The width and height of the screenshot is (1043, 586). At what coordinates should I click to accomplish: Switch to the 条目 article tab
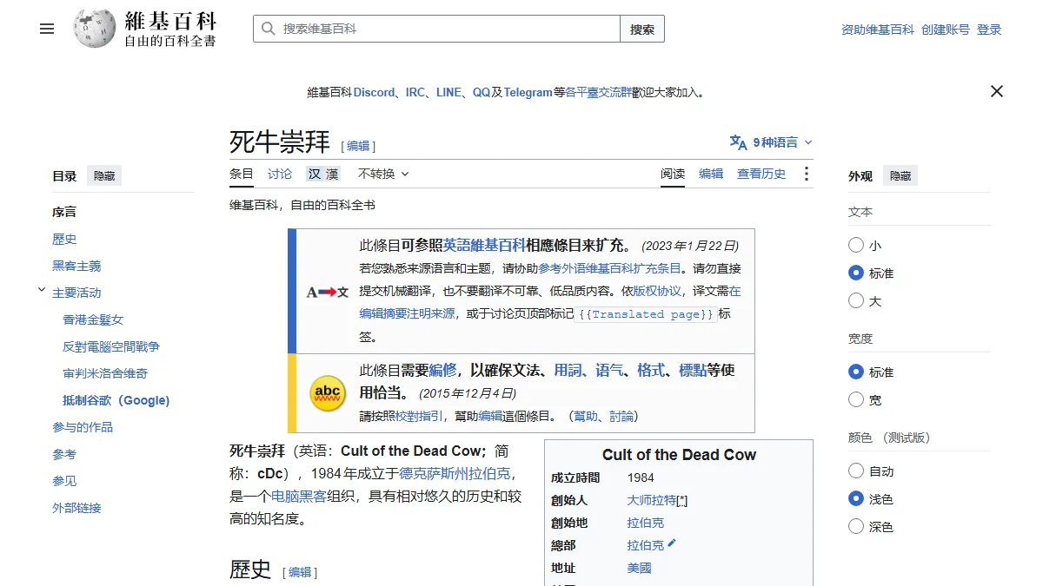242,174
